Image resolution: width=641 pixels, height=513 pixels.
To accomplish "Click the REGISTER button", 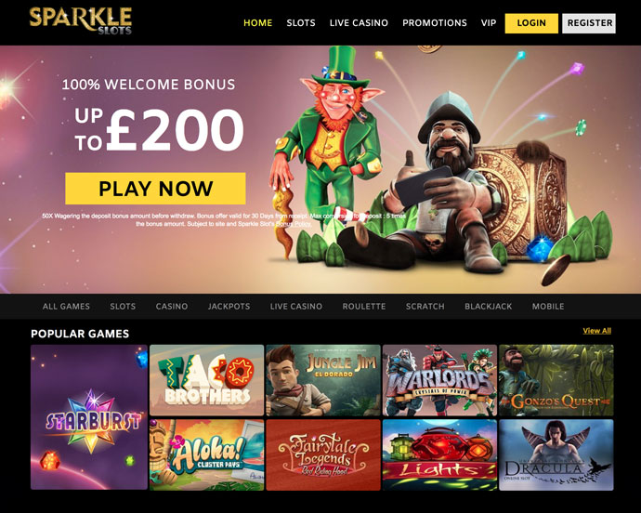I will pyautogui.click(x=589, y=23).
